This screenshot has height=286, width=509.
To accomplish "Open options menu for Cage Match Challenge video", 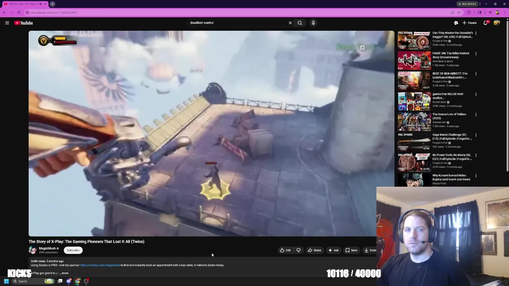I will click(476, 135).
